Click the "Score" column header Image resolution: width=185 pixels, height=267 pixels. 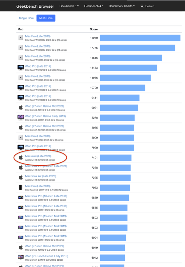click(x=94, y=29)
